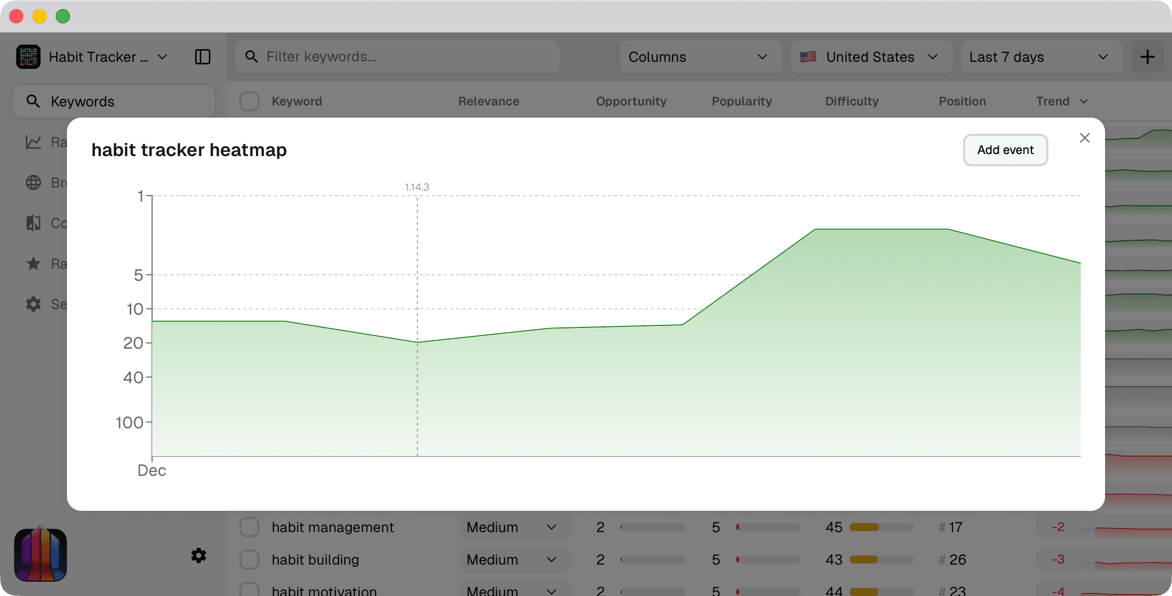Open the Columns dropdown
1172x596 pixels.
[700, 57]
